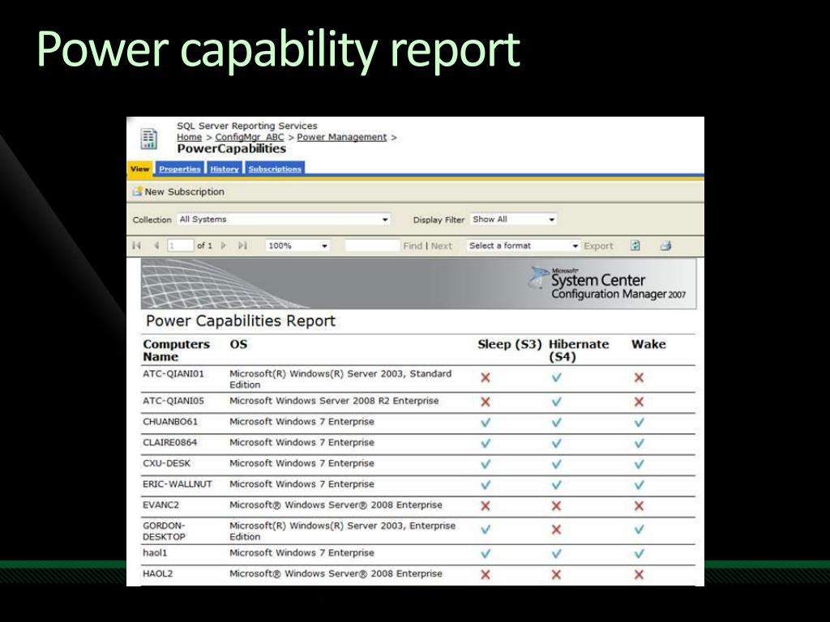Open the Display Filter dropdown
830x622 pixels.
(513, 219)
